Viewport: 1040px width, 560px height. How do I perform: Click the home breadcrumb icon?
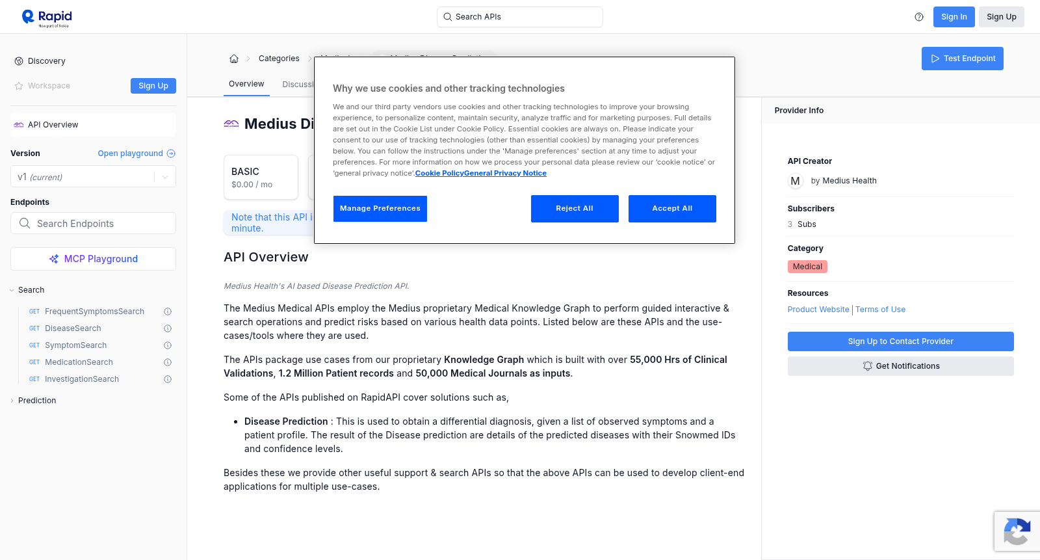point(234,59)
